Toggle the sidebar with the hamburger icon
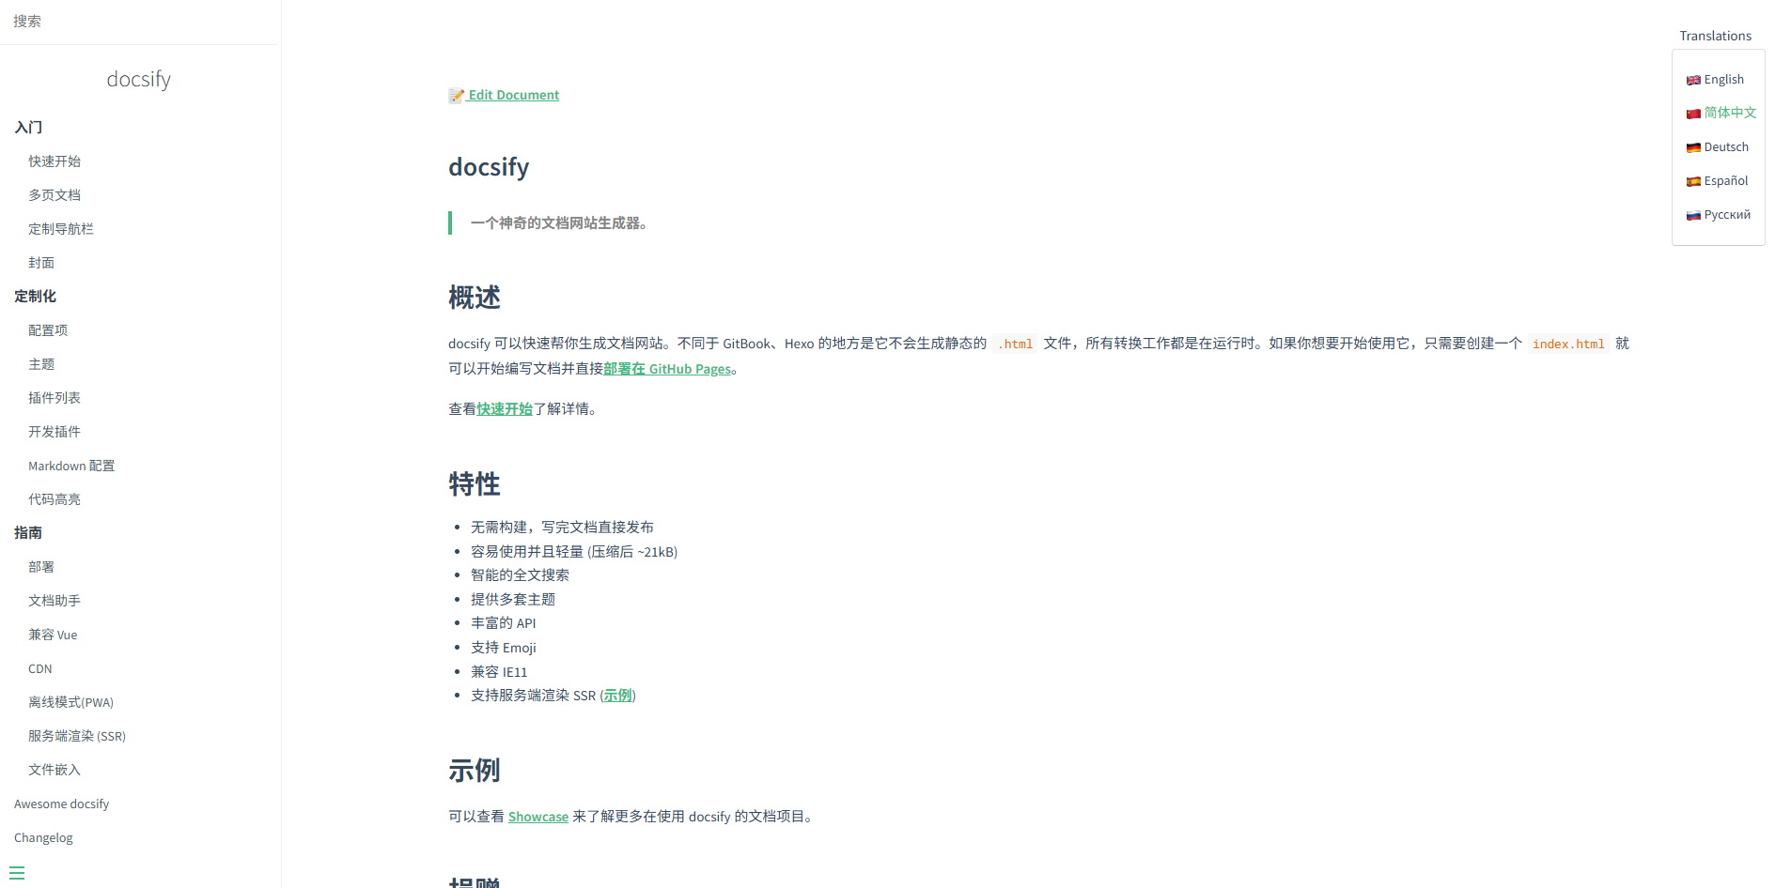Viewport: 1791px width, 888px height. (x=17, y=872)
